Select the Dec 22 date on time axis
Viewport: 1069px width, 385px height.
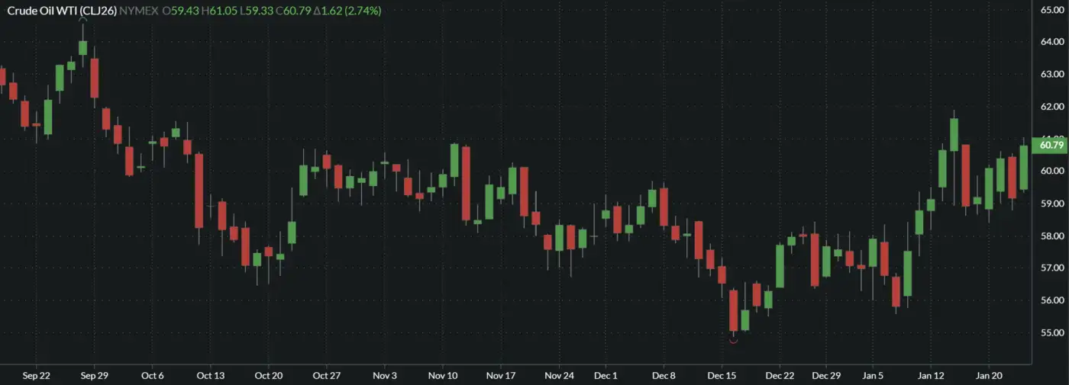[780, 376]
